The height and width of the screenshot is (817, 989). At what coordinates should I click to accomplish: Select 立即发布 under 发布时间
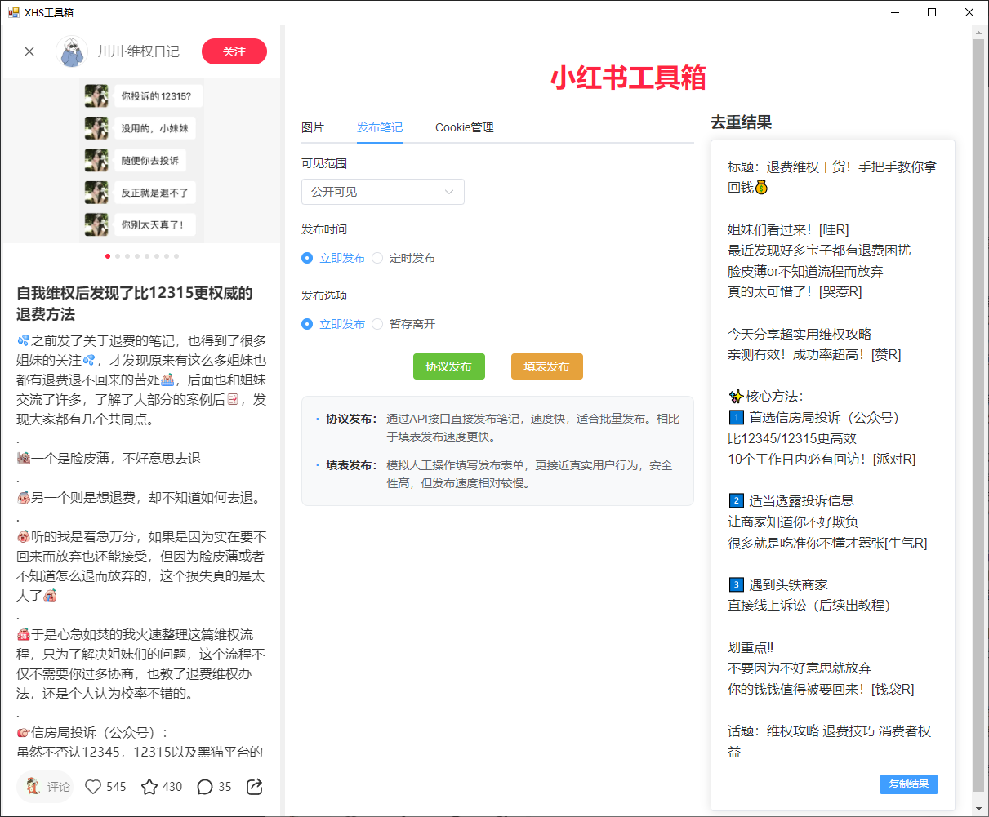[307, 258]
